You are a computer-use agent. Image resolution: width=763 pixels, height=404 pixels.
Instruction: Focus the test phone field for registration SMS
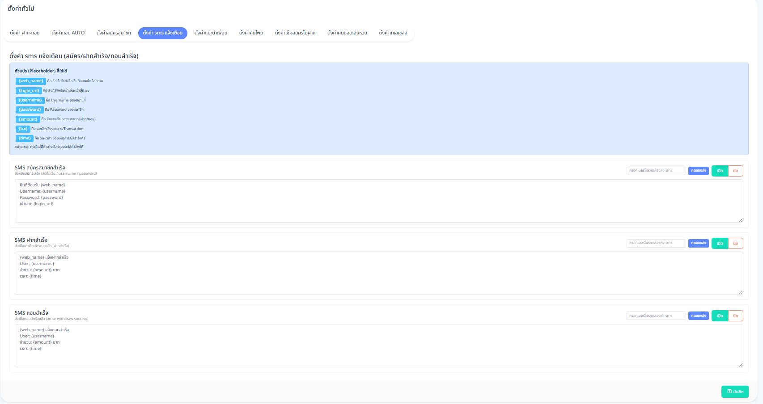656,171
